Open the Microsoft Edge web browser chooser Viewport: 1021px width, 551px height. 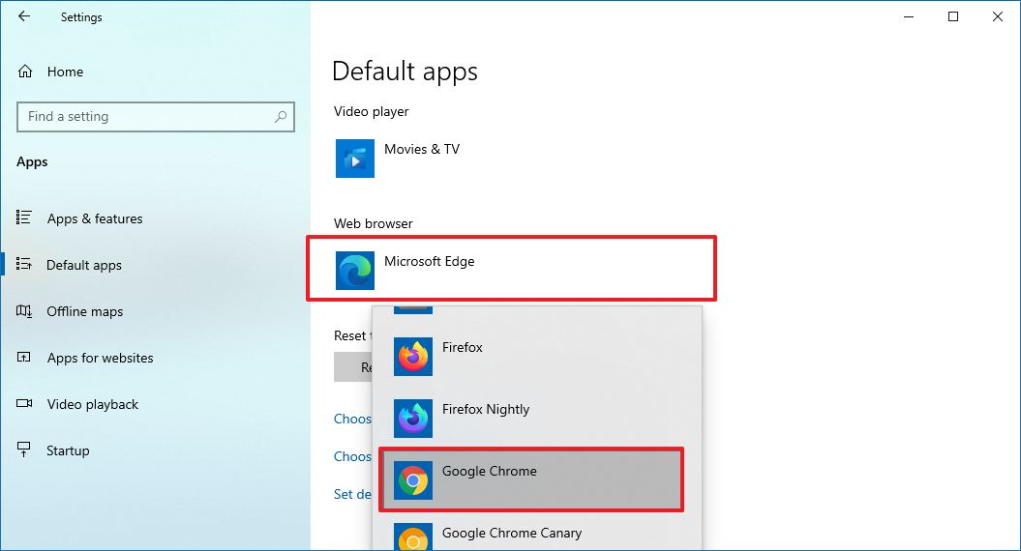click(511, 269)
